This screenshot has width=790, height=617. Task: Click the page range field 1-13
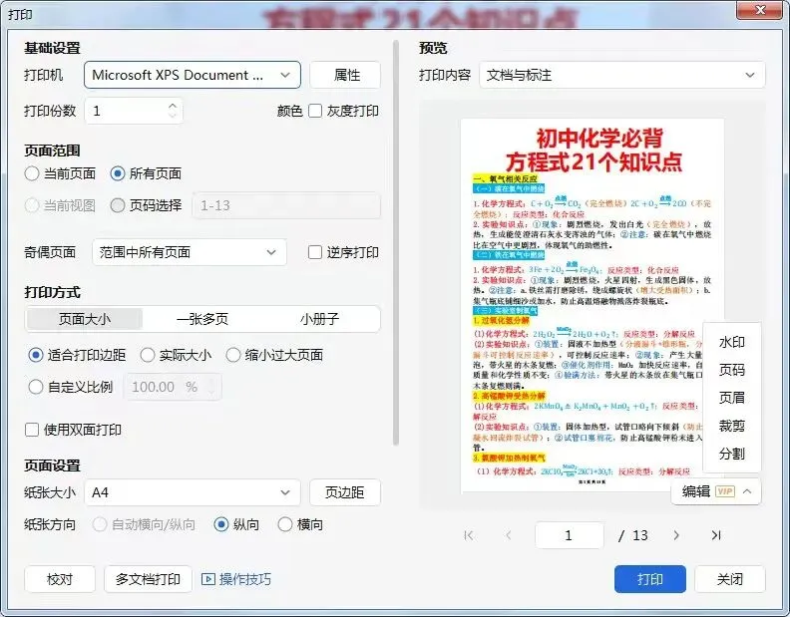coord(286,205)
